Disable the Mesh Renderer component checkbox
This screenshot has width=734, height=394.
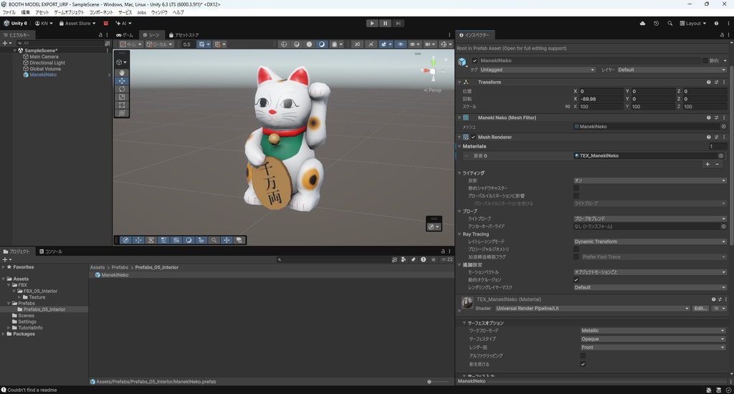pyautogui.click(x=473, y=137)
